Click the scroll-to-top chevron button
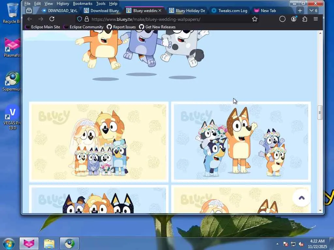Viewport: 334px width, 250px height. pyautogui.click(x=302, y=198)
